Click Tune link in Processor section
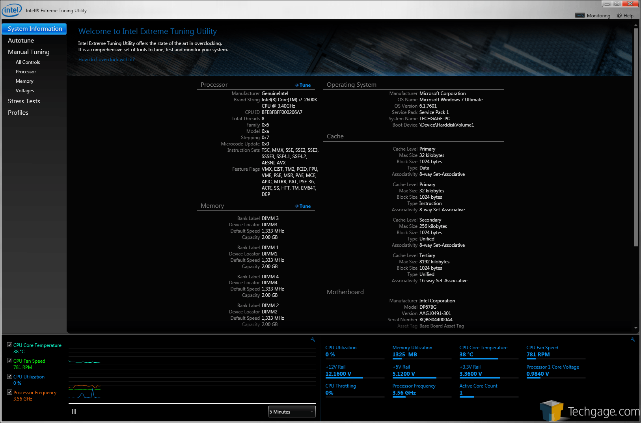 [303, 85]
